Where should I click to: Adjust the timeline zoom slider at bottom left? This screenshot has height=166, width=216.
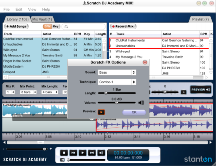coord(27,149)
